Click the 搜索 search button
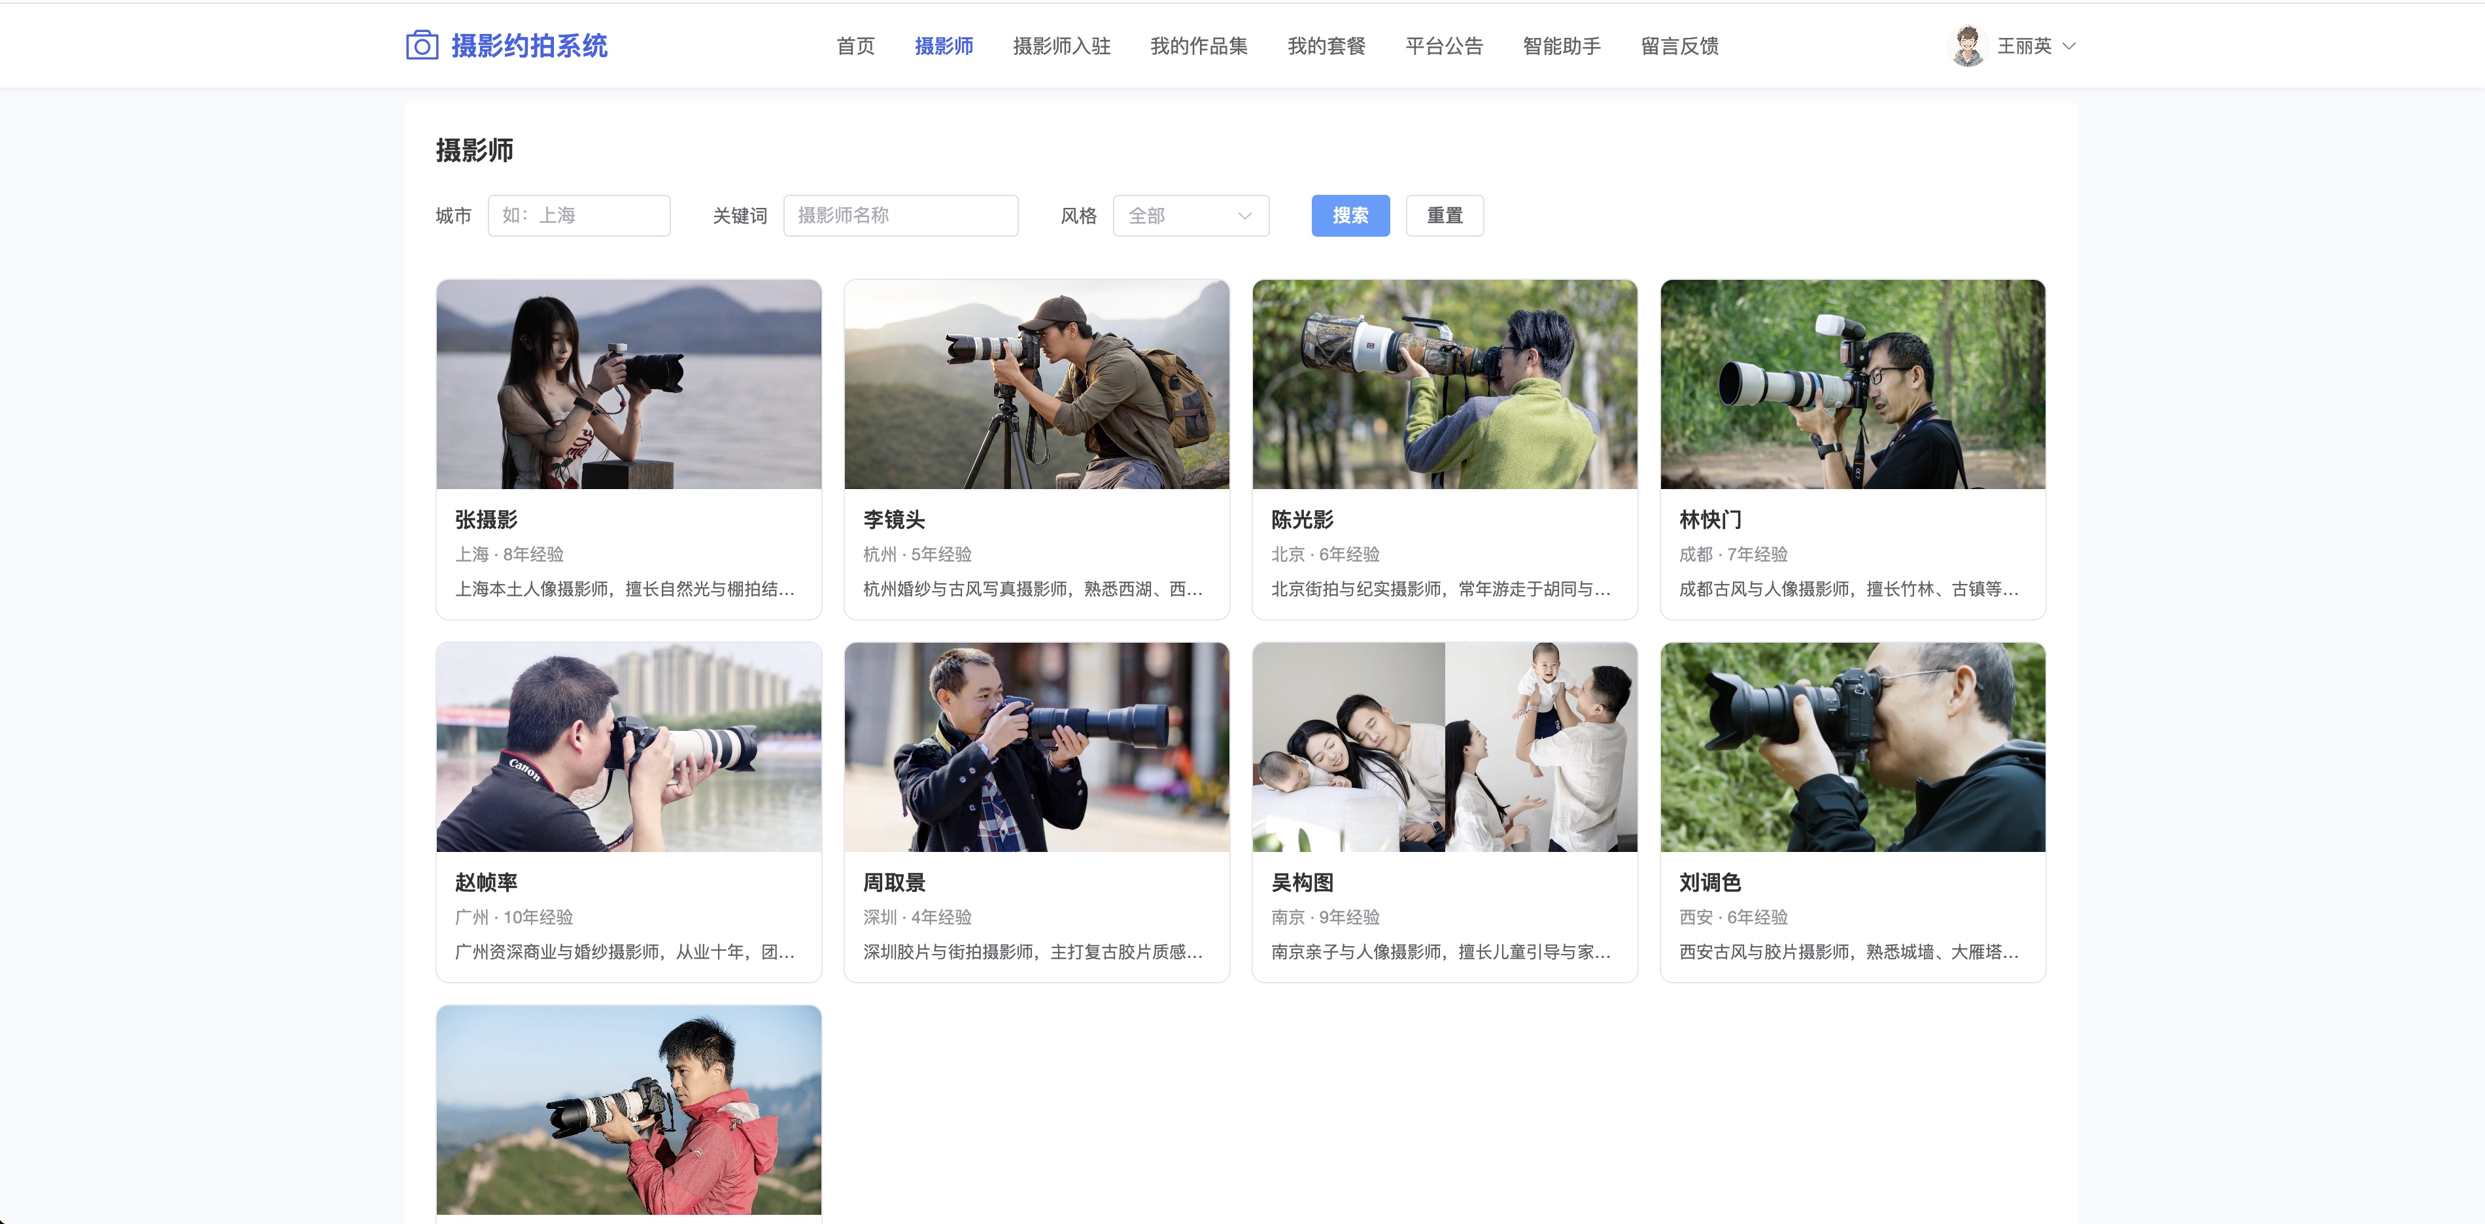 pos(1350,215)
